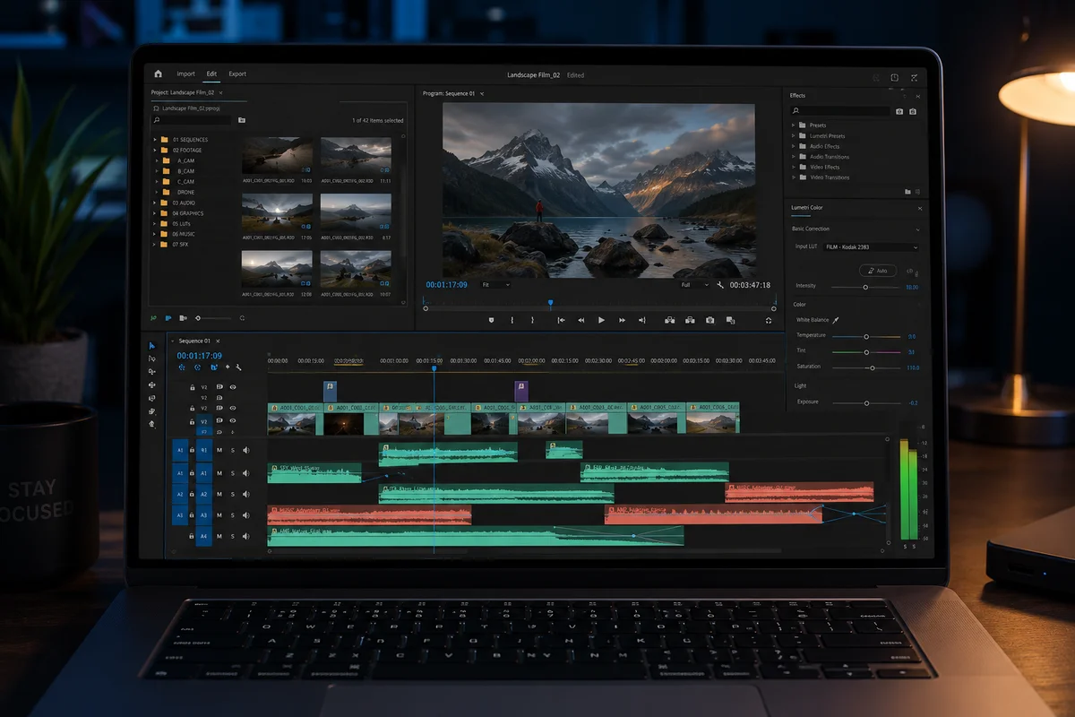Click the Home icon in top bar
The width and height of the screenshot is (1075, 717).
159,74
